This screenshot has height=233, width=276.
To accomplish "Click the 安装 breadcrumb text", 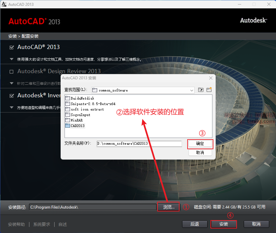I will coord(13,36).
